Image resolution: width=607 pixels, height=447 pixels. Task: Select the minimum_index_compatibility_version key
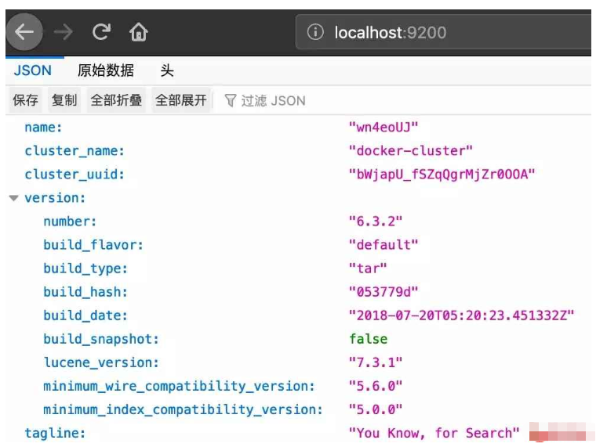(x=183, y=410)
